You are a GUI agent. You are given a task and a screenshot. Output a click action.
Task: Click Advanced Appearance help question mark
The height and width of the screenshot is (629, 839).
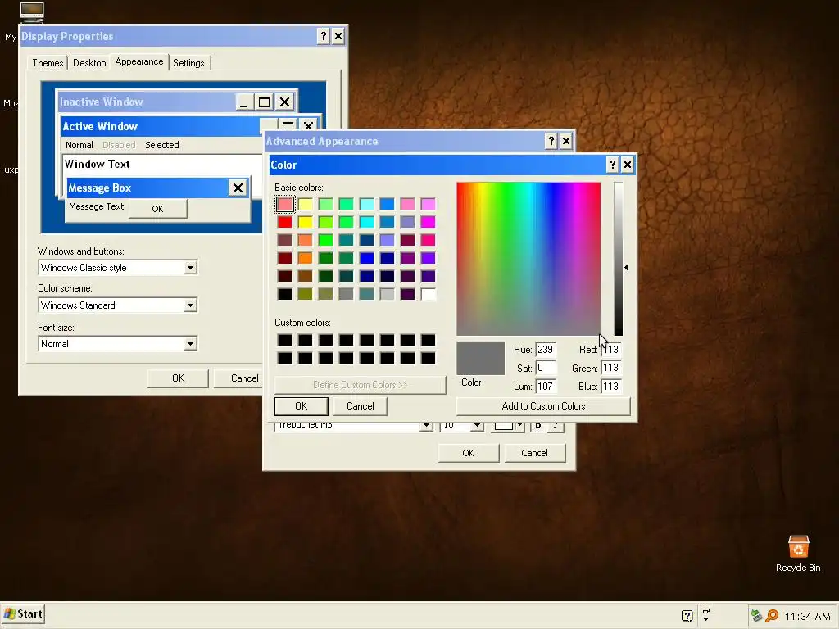coord(551,141)
